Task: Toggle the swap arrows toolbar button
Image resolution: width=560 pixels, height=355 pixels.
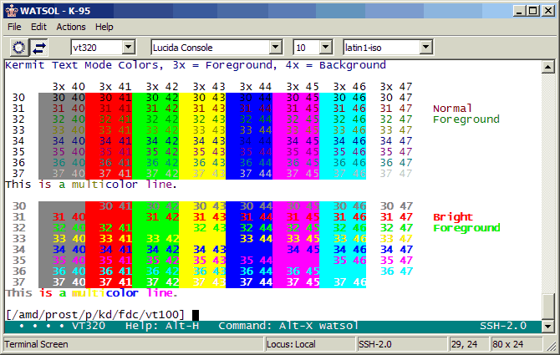Action: [39, 47]
